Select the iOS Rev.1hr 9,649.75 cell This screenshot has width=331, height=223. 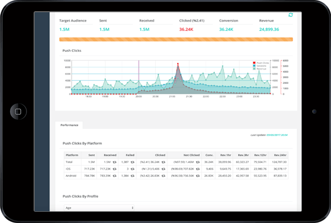click(225, 169)
